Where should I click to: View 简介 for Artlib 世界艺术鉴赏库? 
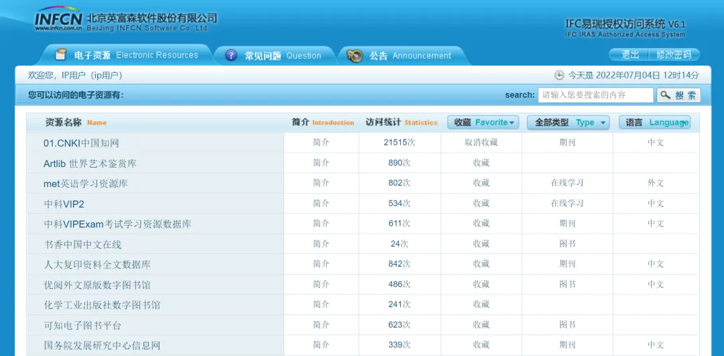321,162
